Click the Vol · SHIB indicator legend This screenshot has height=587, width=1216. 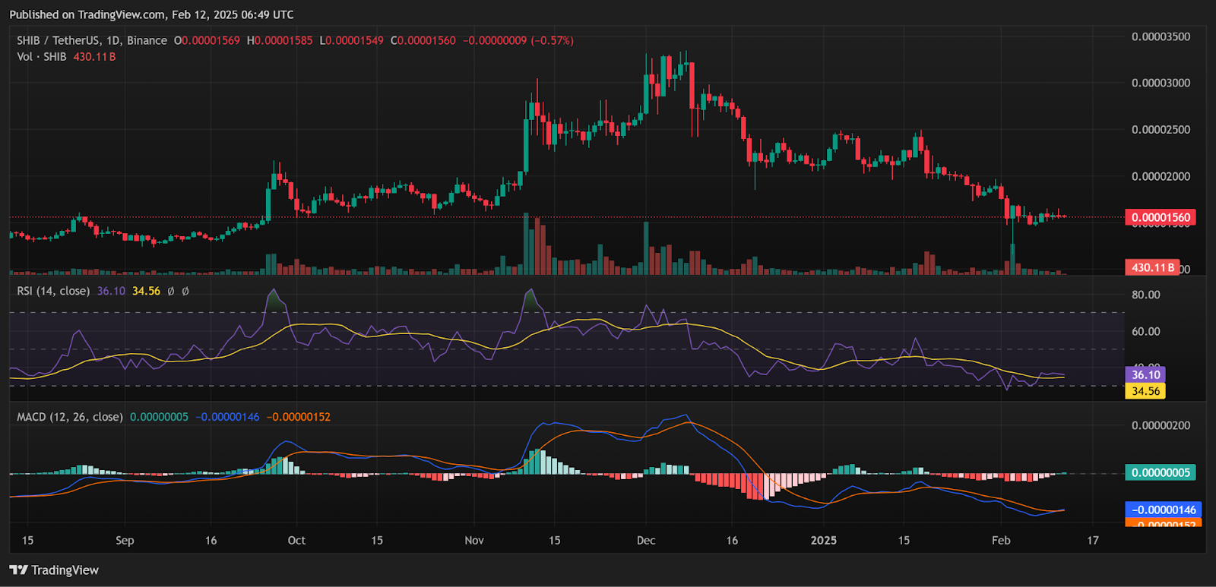42,57
